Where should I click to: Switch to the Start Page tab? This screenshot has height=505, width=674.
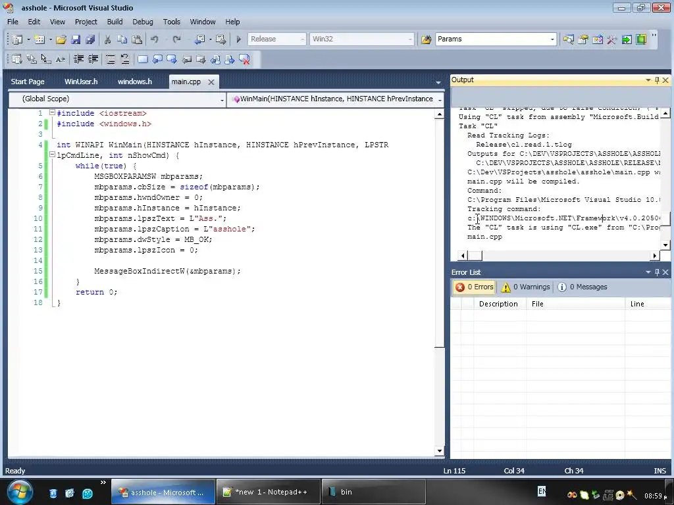coord(28,82)
